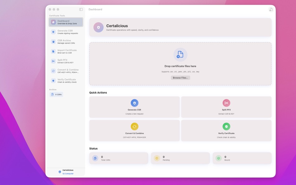Image resolution: width=296 pixels, height=185 pixels.
Task: Click the 'Certificate Tools' sidebar section label
Action: point(57,16)
